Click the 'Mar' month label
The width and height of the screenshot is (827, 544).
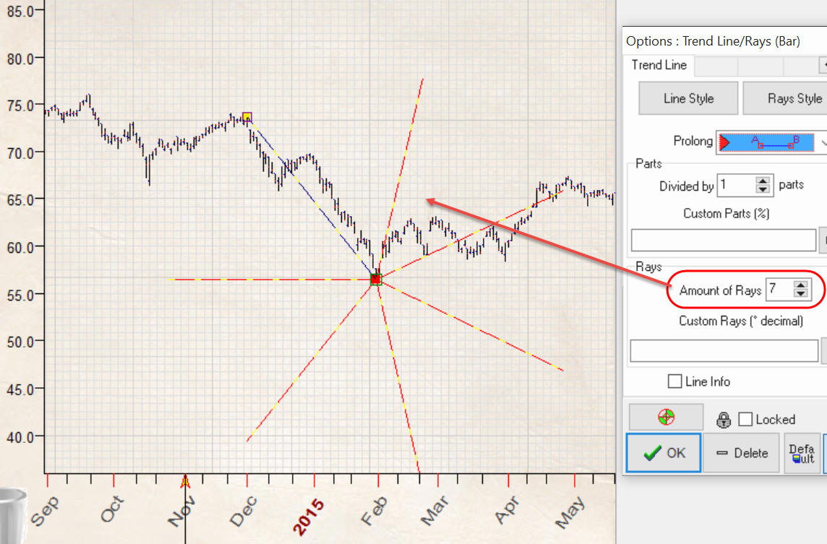pyautogui.click(x=435, y=511)
